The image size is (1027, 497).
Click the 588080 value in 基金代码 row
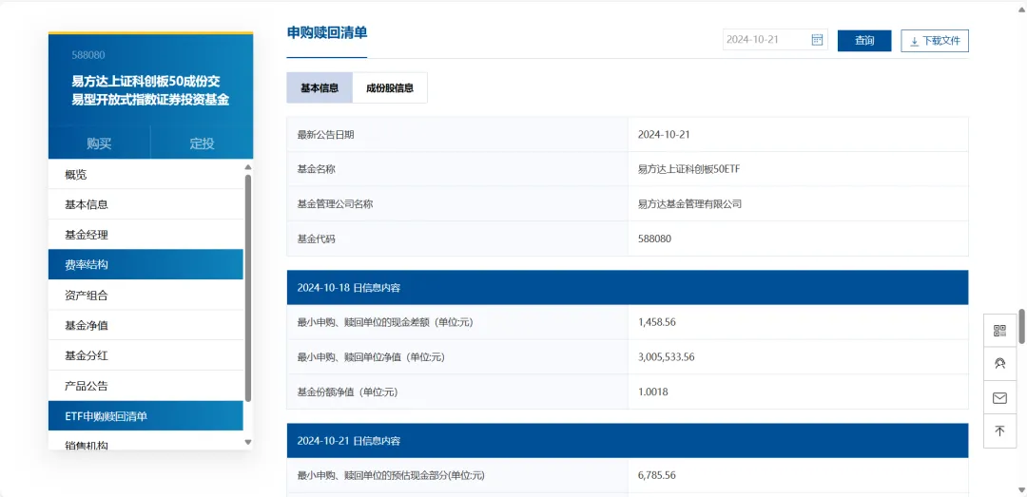pyautogui.click(x=654, y=239)
